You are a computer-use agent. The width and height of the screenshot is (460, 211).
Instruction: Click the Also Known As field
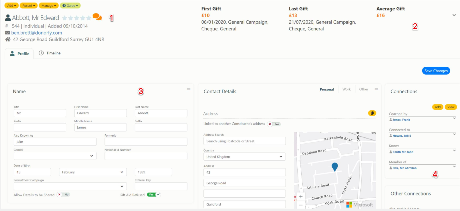tap(55, 142)
